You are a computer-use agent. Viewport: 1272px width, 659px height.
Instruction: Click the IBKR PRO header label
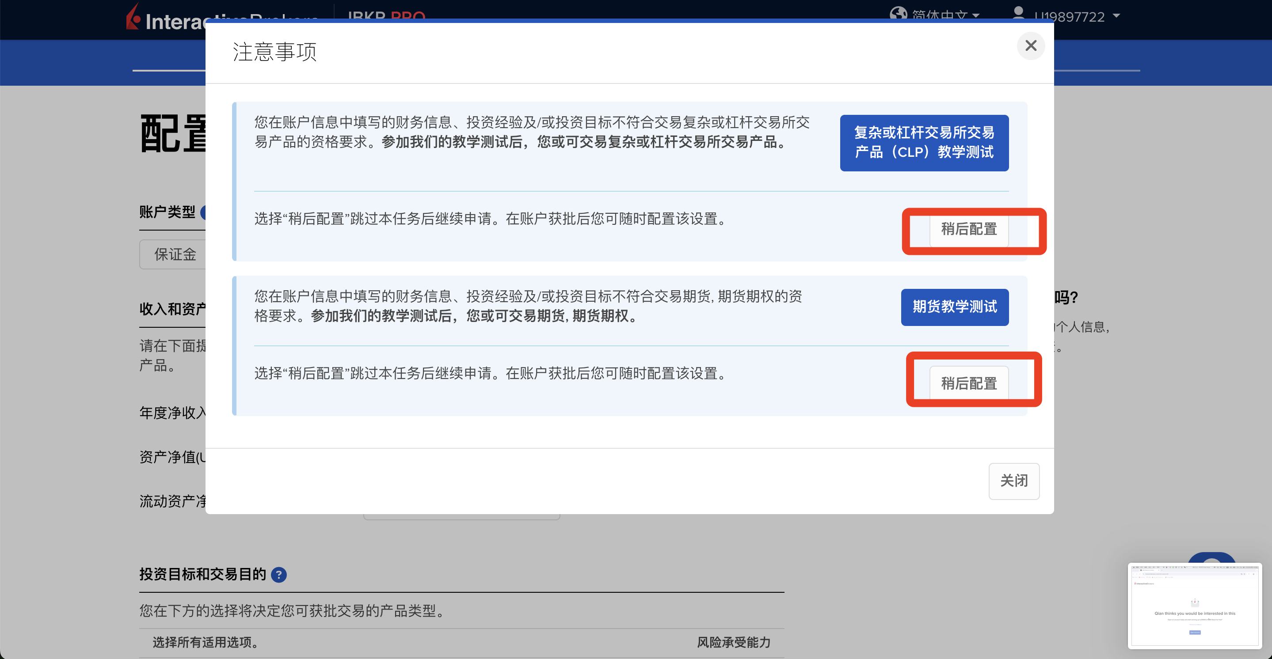pos(386,15)
